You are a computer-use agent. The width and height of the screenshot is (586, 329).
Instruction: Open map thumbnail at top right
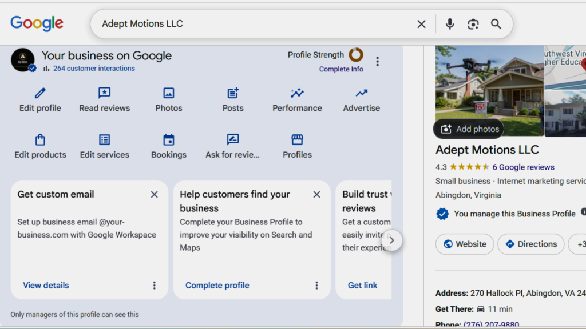pos(565,67)
